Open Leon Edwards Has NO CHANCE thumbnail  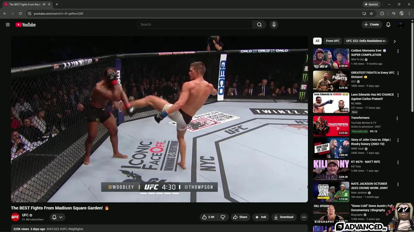pos(331,103)
